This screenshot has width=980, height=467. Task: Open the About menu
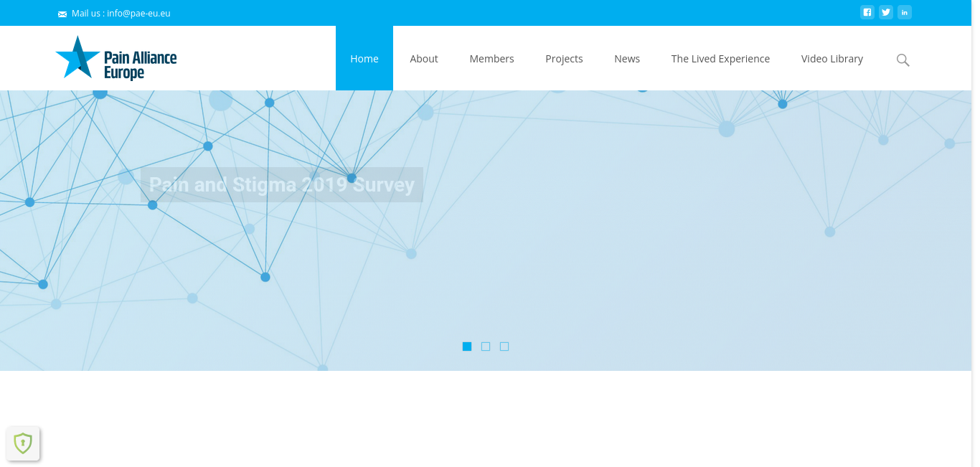(x=423, y=59)
